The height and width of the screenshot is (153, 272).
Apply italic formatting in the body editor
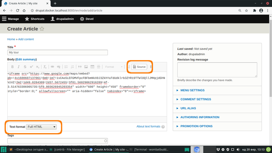(19, 67)
